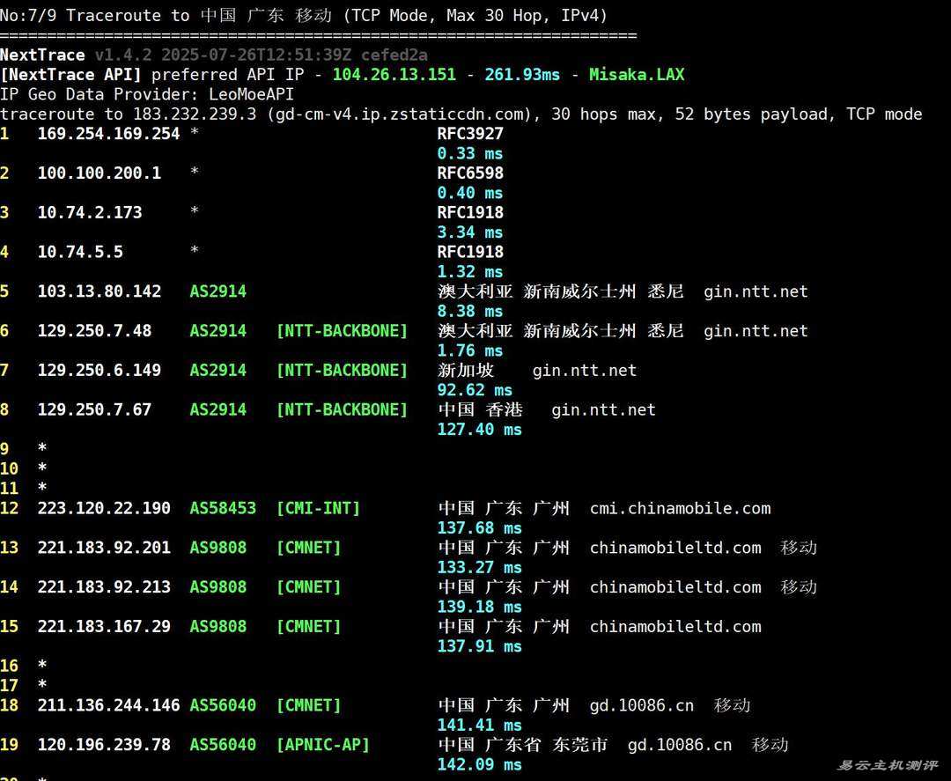Select hop 8 IP address 129.250.7.67
Image resolution: width=951 pixels, height=781 pixels.
[x=94, y=409]
